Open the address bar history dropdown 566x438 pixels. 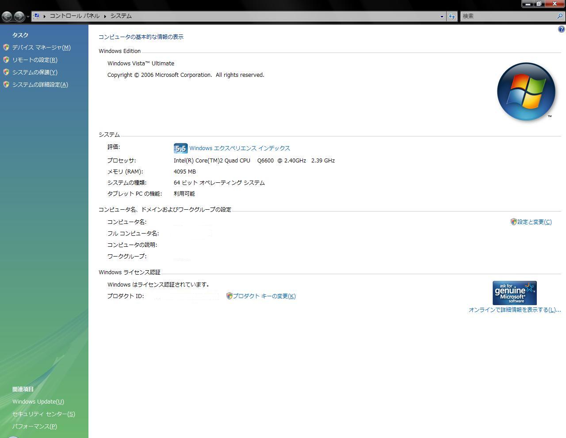(x=442, y=16)
